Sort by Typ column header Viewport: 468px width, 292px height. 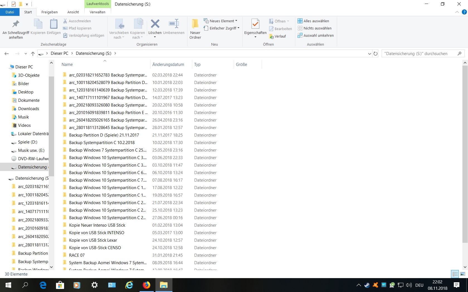213,64
